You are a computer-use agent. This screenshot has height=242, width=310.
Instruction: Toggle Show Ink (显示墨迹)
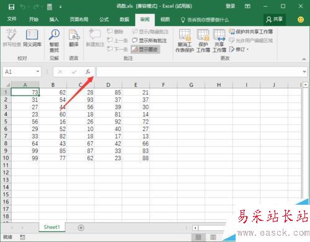tap(145, 49)
